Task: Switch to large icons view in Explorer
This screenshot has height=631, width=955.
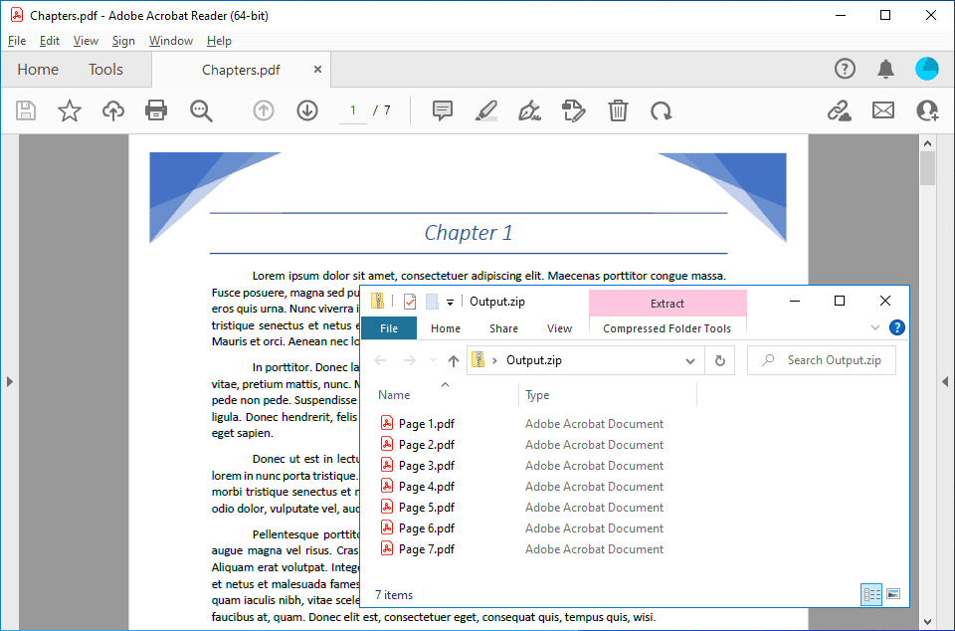Action: coord(893,594)
